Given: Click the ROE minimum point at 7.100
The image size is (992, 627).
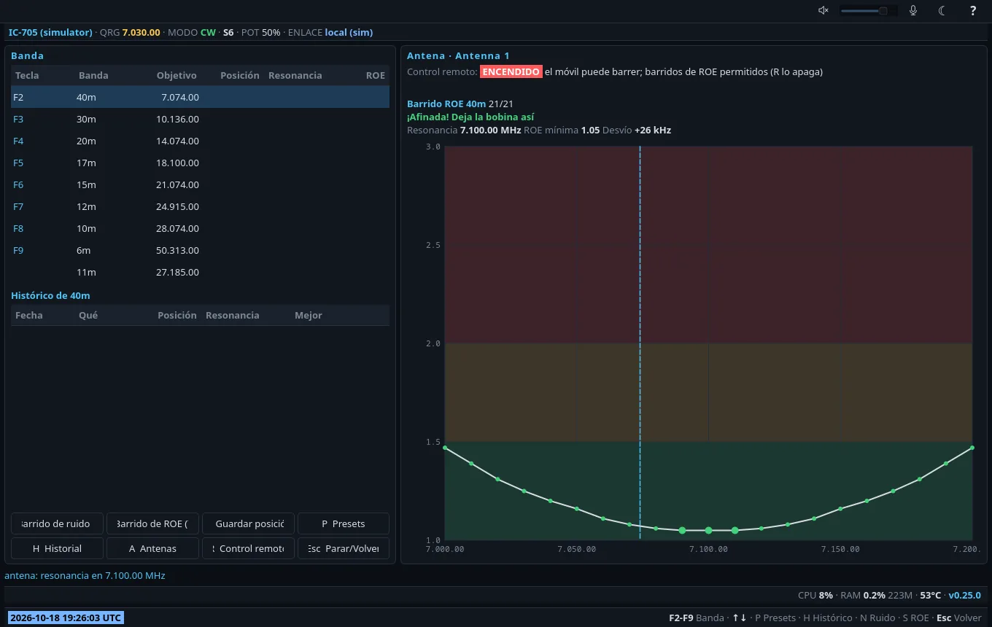Looking at the screenshot, I should pyautogui.click(x=708, y=530).
